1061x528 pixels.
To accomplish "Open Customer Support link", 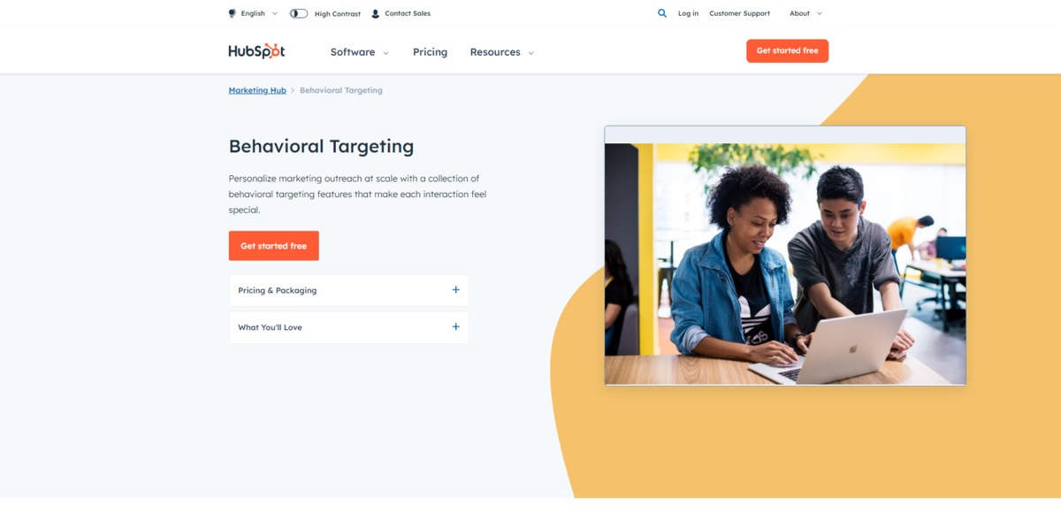I will pyautogui.click(x=739, y=13).
